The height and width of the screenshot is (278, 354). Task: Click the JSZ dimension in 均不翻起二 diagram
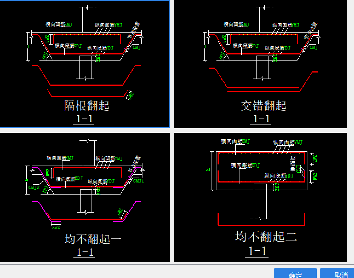(277, 187)
